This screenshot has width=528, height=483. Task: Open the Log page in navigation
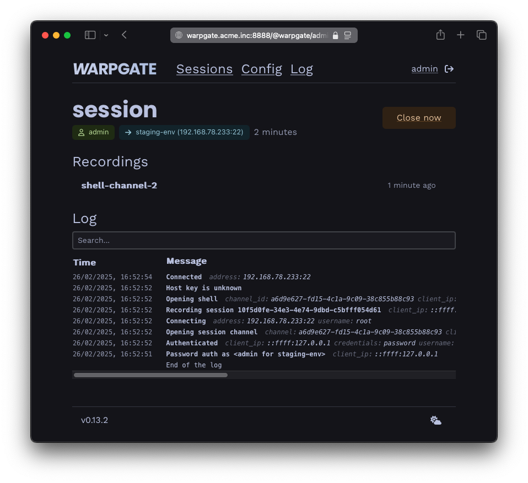[301, 69]
